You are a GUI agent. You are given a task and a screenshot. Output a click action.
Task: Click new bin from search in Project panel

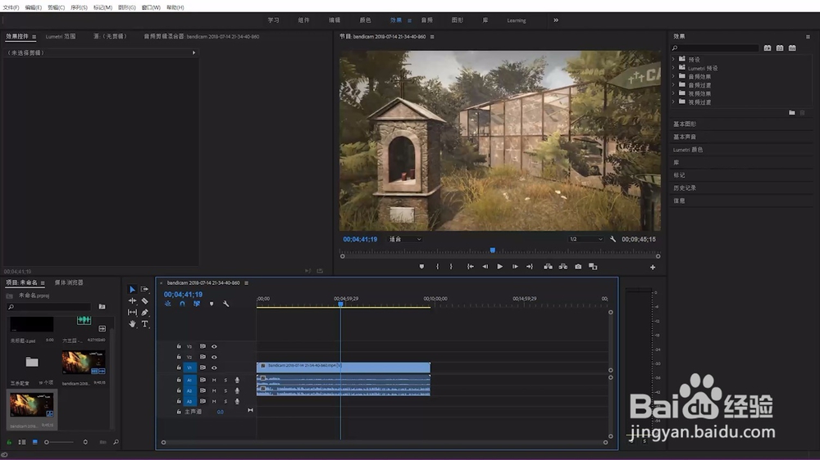click(x=102, y=307)
